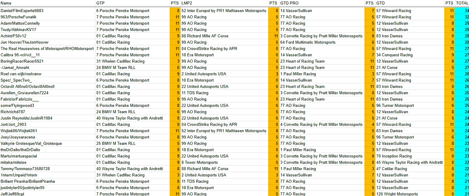
Task: Click 88 Richard Mille AF Corse in Achint row
Action: pyautogui.click(x=224, y=36)
